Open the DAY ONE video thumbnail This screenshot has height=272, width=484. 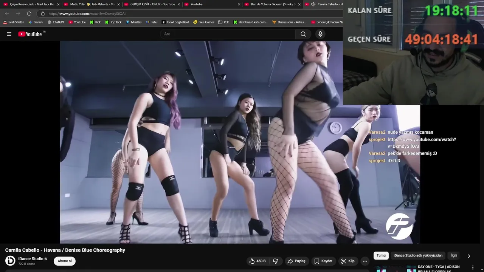click(395, 269)
